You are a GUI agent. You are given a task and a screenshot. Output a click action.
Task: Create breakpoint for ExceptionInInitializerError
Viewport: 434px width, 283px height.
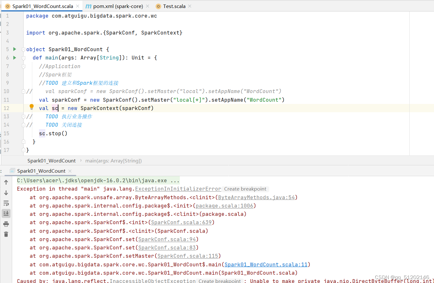[x=245, y=189]
